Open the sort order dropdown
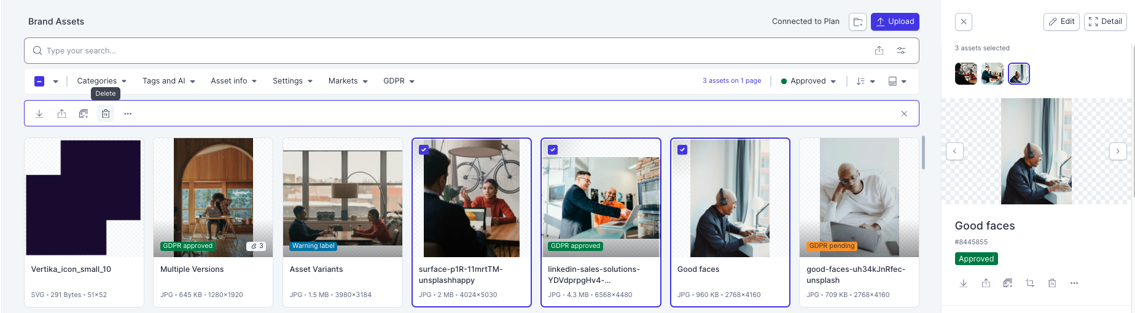 point(865,81)
